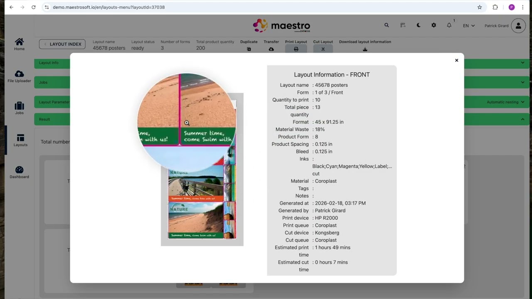Collapse the Result section chevron
Screen dimensions: 532x299
[522, 119]
